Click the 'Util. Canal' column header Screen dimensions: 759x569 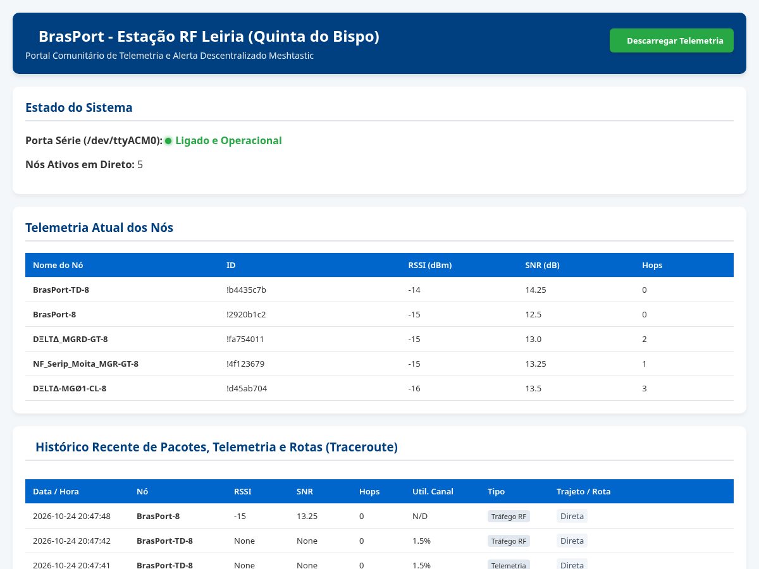click(433, 491)
